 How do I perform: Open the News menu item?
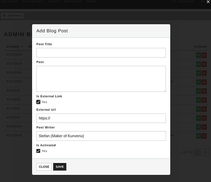91,2
